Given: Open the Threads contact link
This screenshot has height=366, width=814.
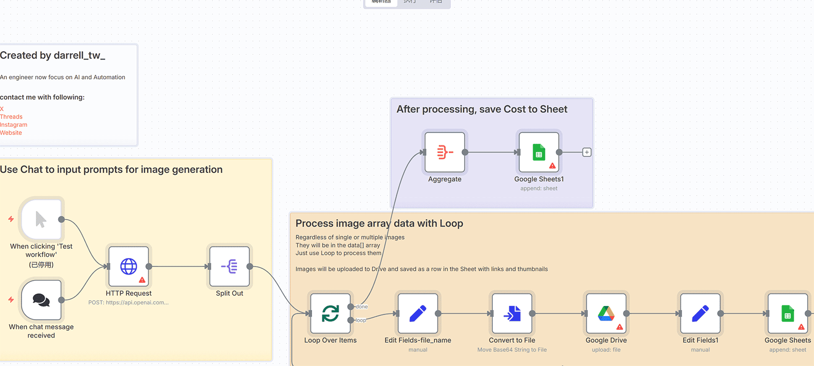Looking at the screenshot, I should coord(11,117).
